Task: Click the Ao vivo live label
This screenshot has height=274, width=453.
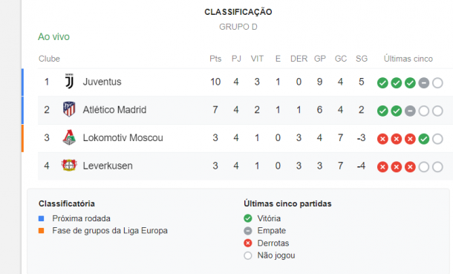Action: [53, 36]
